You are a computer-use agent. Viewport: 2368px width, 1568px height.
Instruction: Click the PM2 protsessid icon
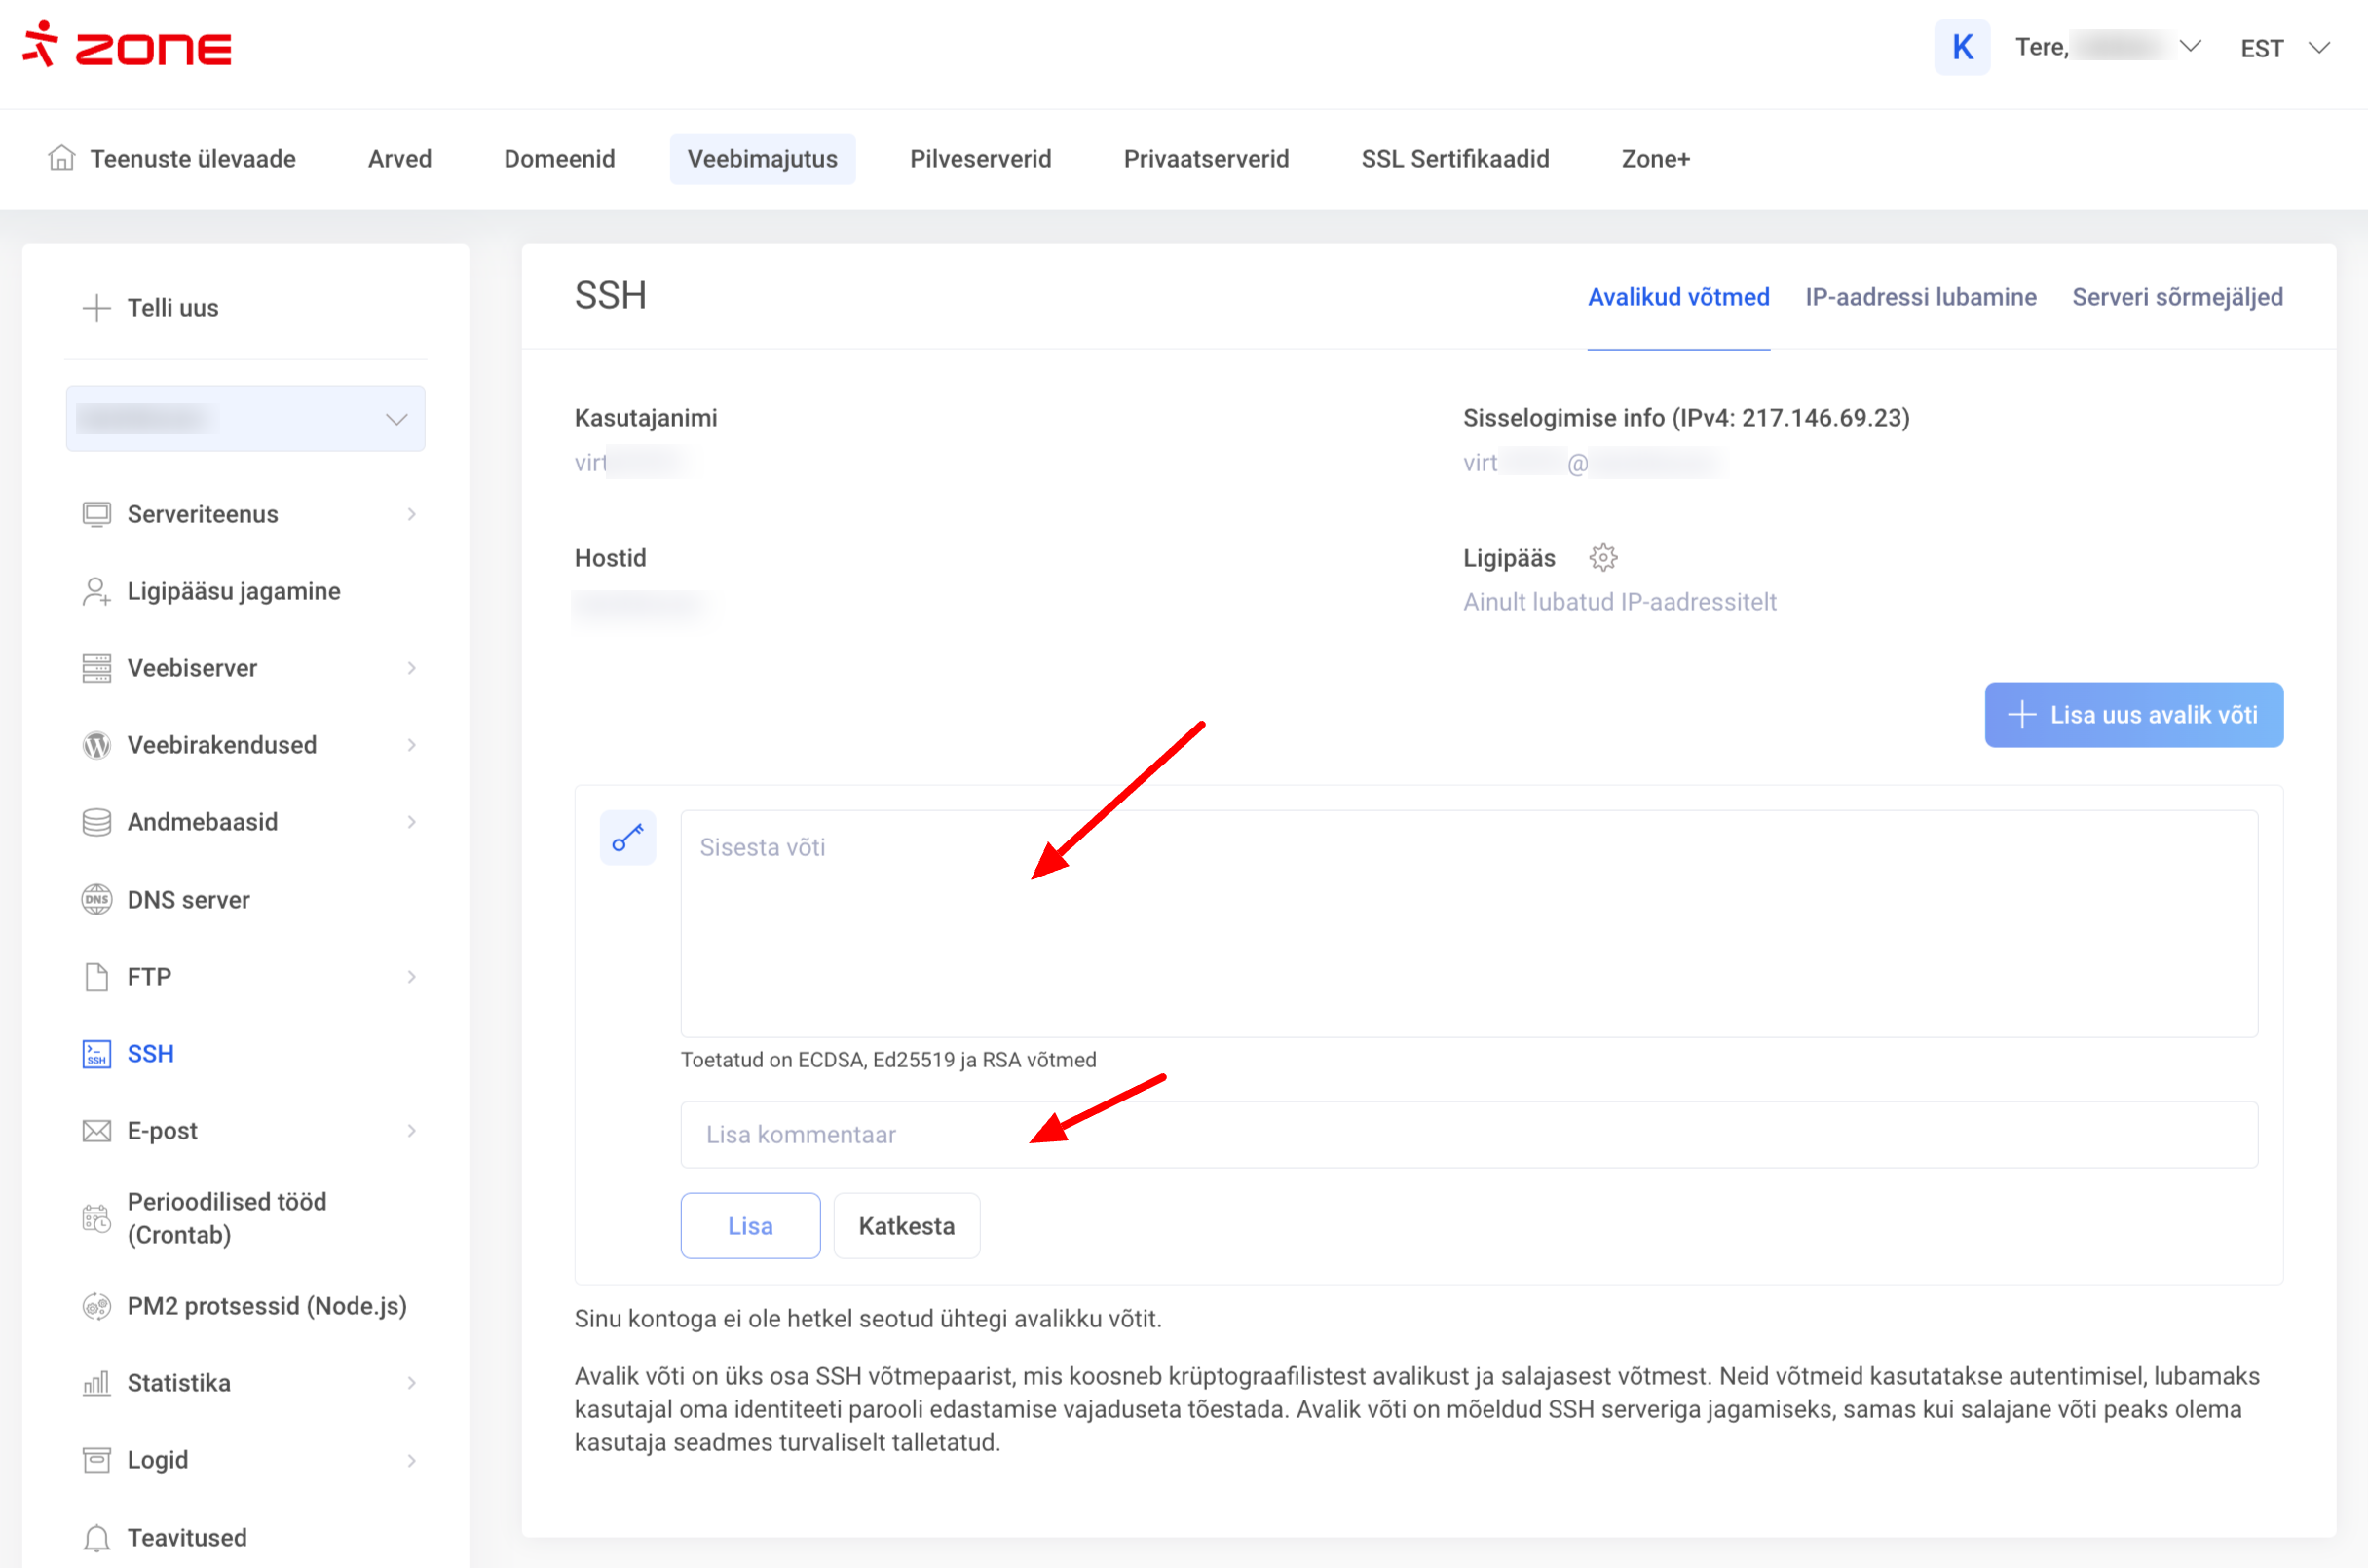click(96, 1306)
